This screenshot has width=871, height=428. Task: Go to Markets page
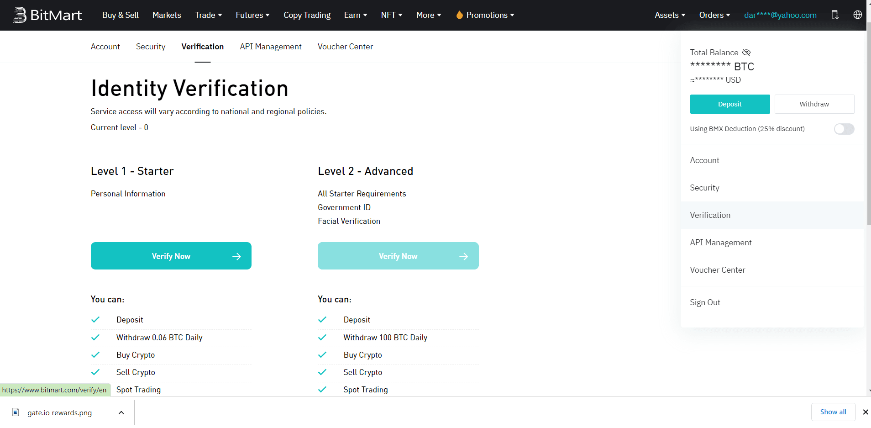tap(167, 15)
